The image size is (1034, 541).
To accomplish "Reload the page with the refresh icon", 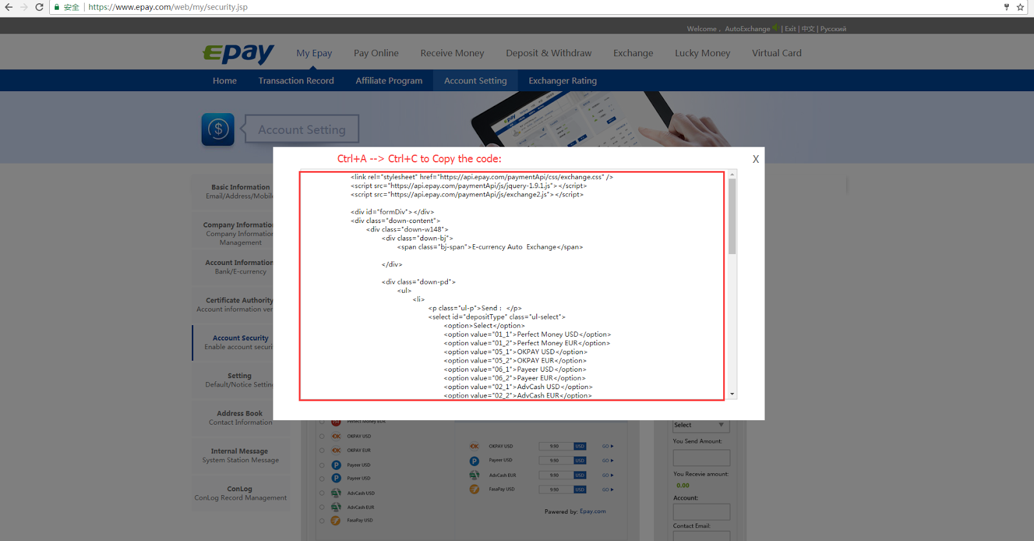I will (x=39, y=7).
